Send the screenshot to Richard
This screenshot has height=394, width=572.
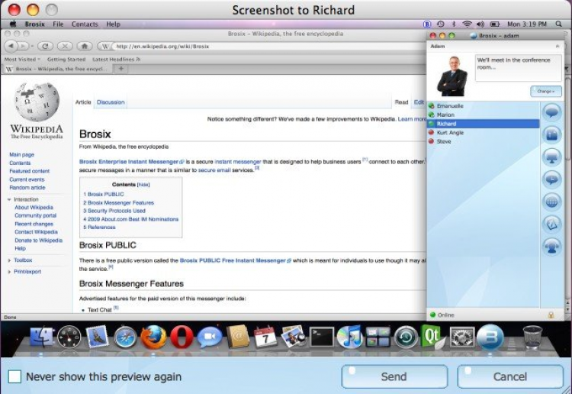(x=394, y=376)
